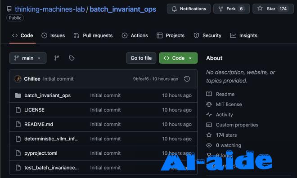Image resolution: width=297 pixels, height=178 pixels.
Task: Click the Public visibility badge
Action: click(15, 18)
